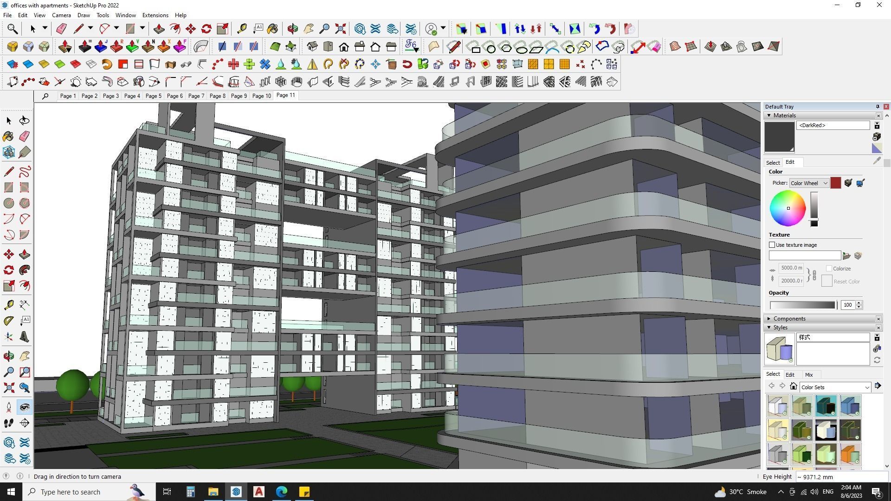Select the Zoom magnifier tool
Image resolution: width=891 pixels, height=501 pixels.
click(8, 372)
